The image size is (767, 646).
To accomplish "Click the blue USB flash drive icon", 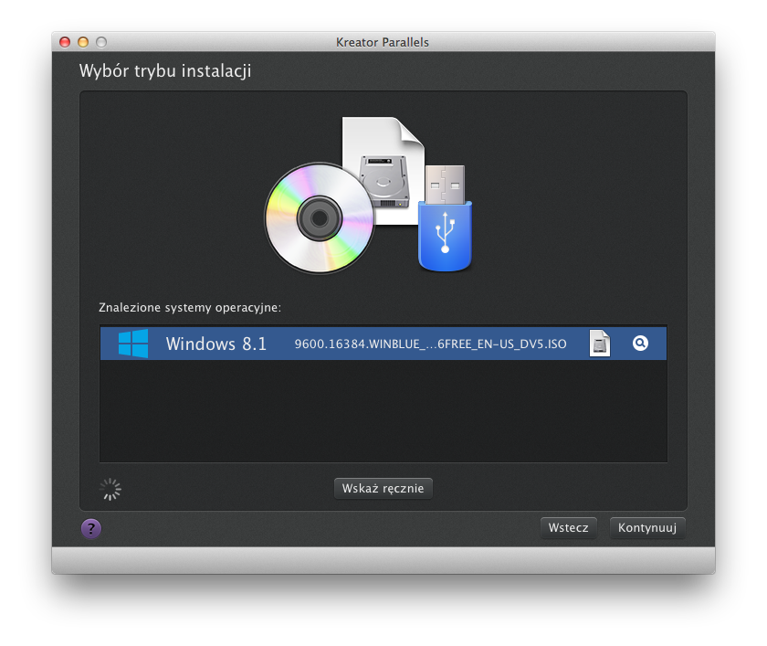I will 446,224.
